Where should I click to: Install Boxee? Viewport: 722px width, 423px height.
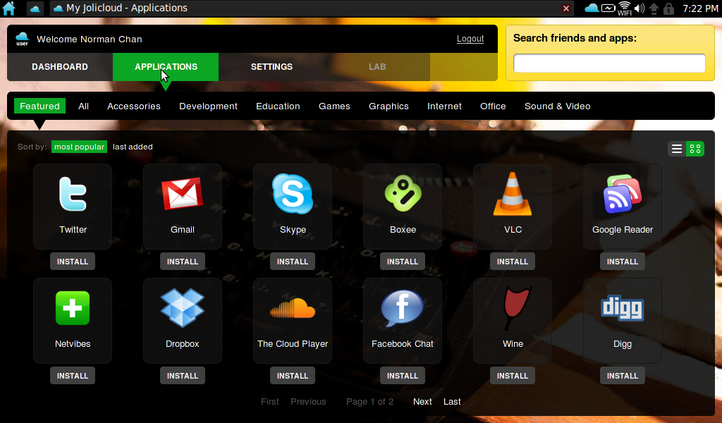point(403,262)
